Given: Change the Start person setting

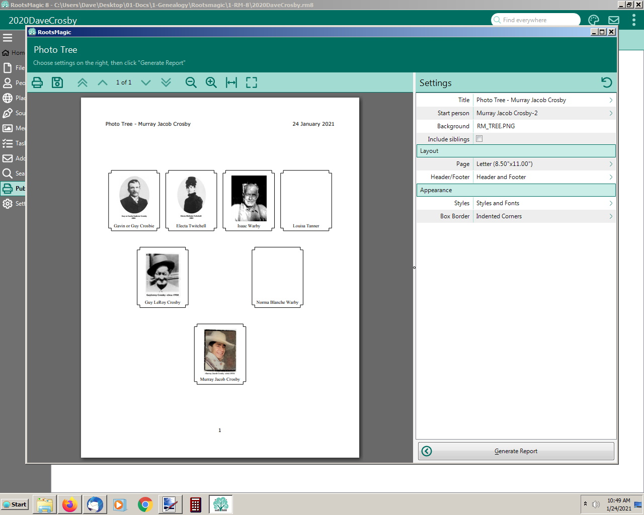Looking at the screenshot, I should tap(516, 113).
